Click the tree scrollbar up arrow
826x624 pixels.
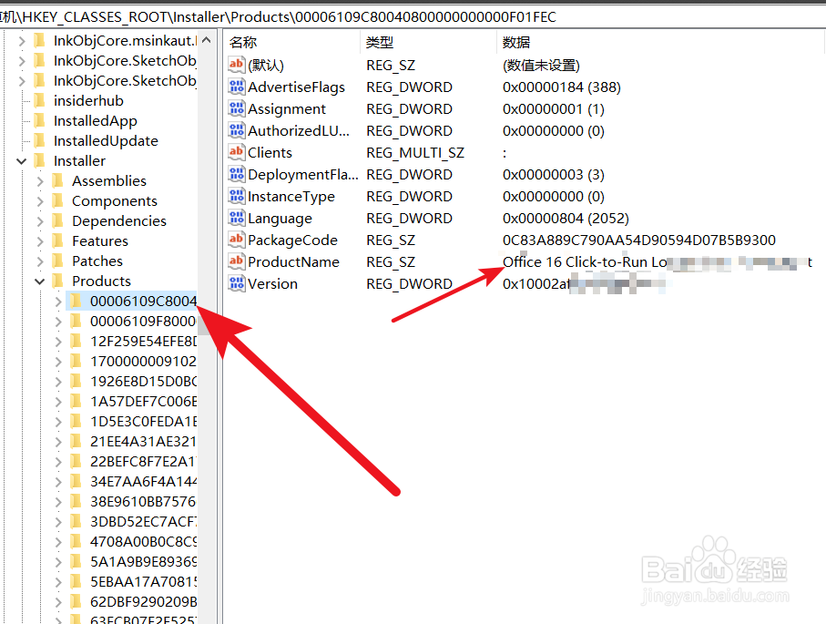click(x=207, y=40)
